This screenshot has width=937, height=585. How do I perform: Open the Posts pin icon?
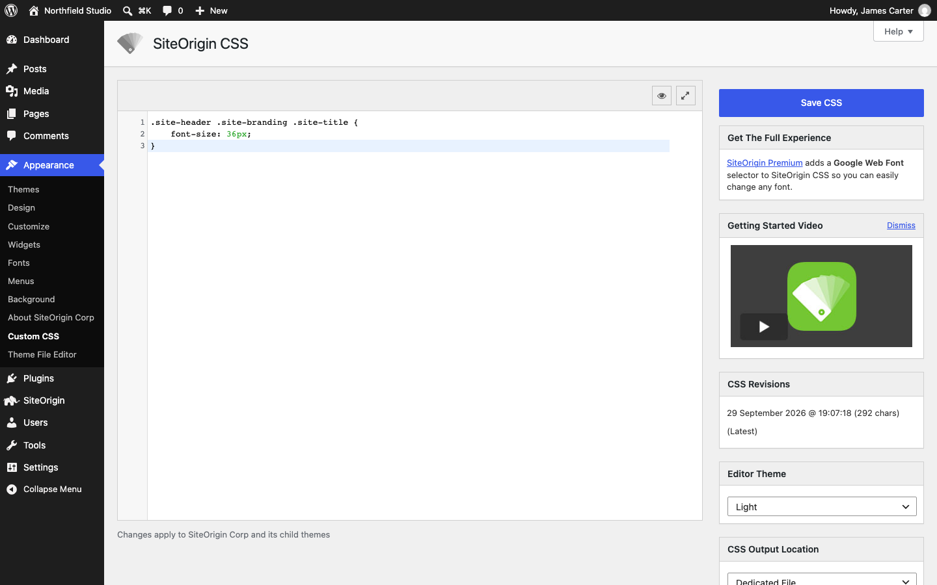[12, 69]
